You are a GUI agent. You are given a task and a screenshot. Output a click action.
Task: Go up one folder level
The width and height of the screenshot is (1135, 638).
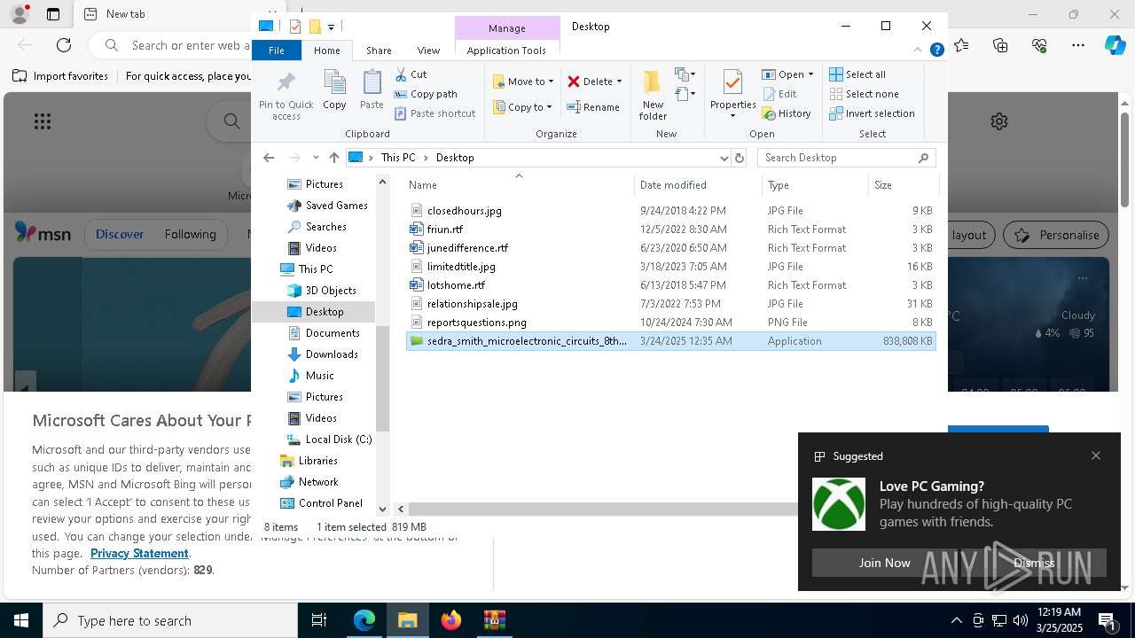pyautogui.click(x=333, y=158)
